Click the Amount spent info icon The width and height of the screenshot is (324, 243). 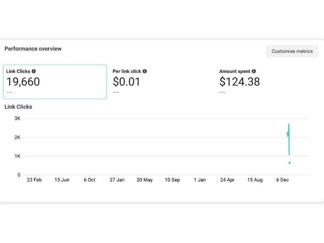[x=254, y=71]
